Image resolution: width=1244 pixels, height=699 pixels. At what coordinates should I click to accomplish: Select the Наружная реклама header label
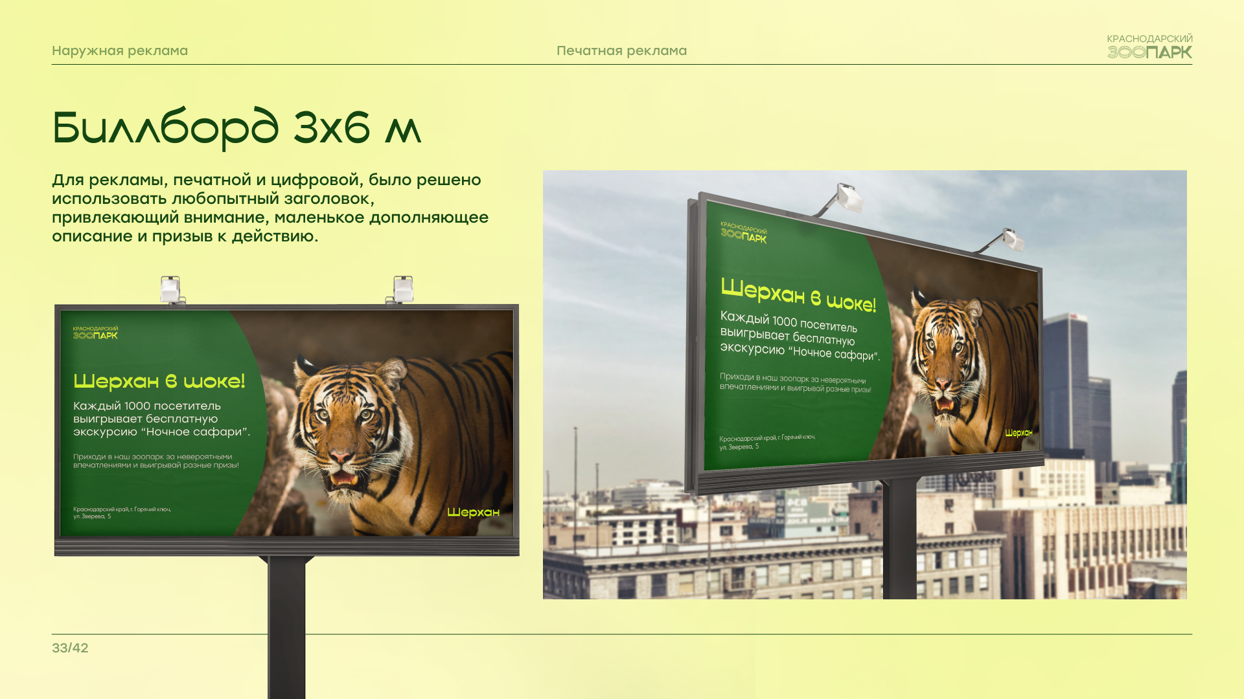click(x=120, y=50)
